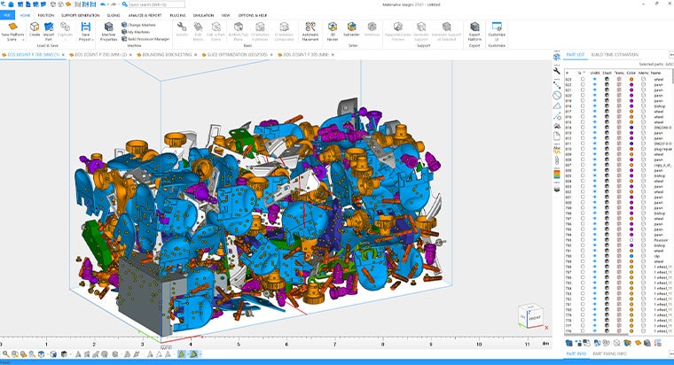Switch to SUPPORT GENERATION ribbon tab
The width and height of the screenshot is (674, 365).
[81, 15]
